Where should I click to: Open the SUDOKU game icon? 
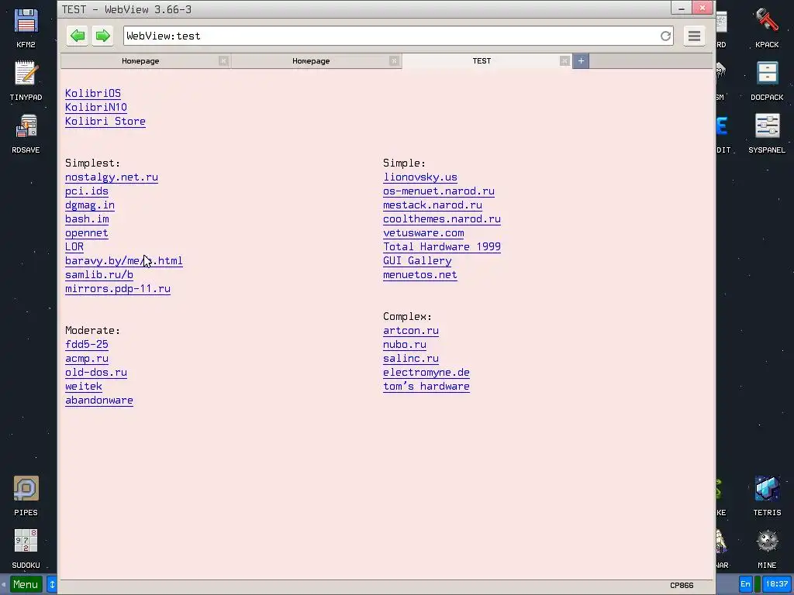point(26,549)
